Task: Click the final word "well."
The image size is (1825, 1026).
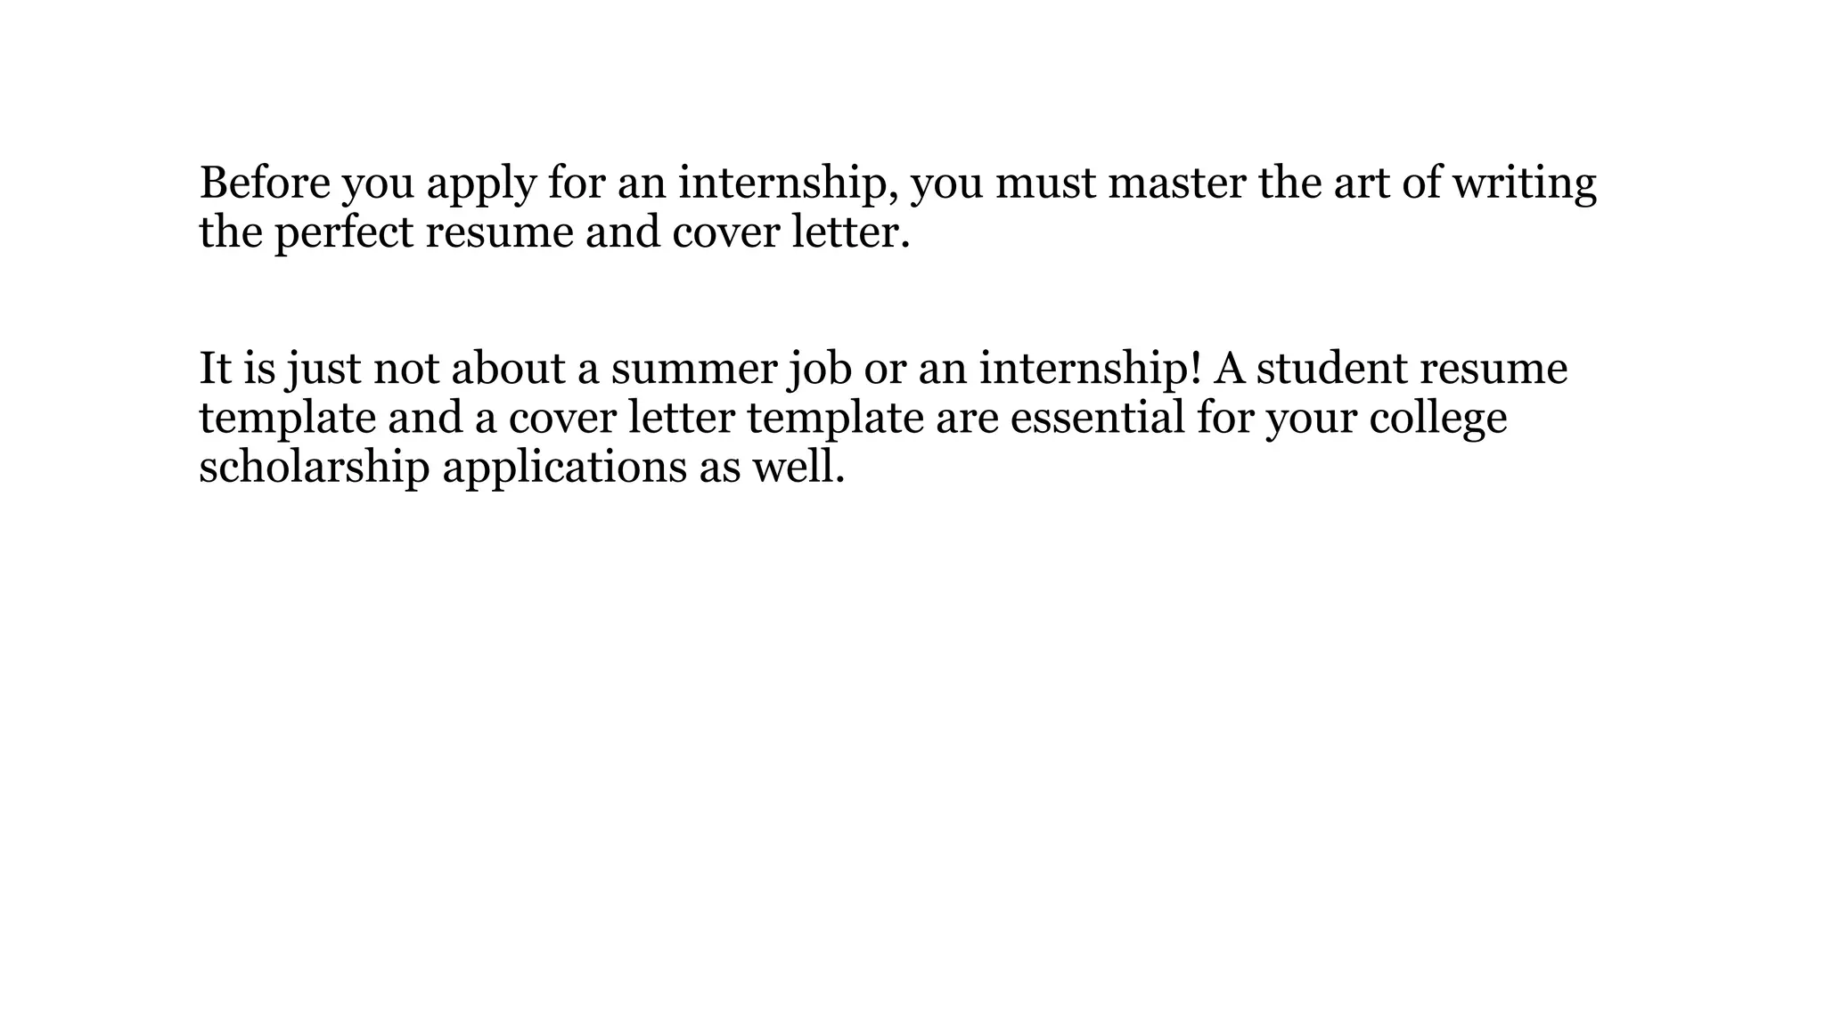Action: pos(798,468)
